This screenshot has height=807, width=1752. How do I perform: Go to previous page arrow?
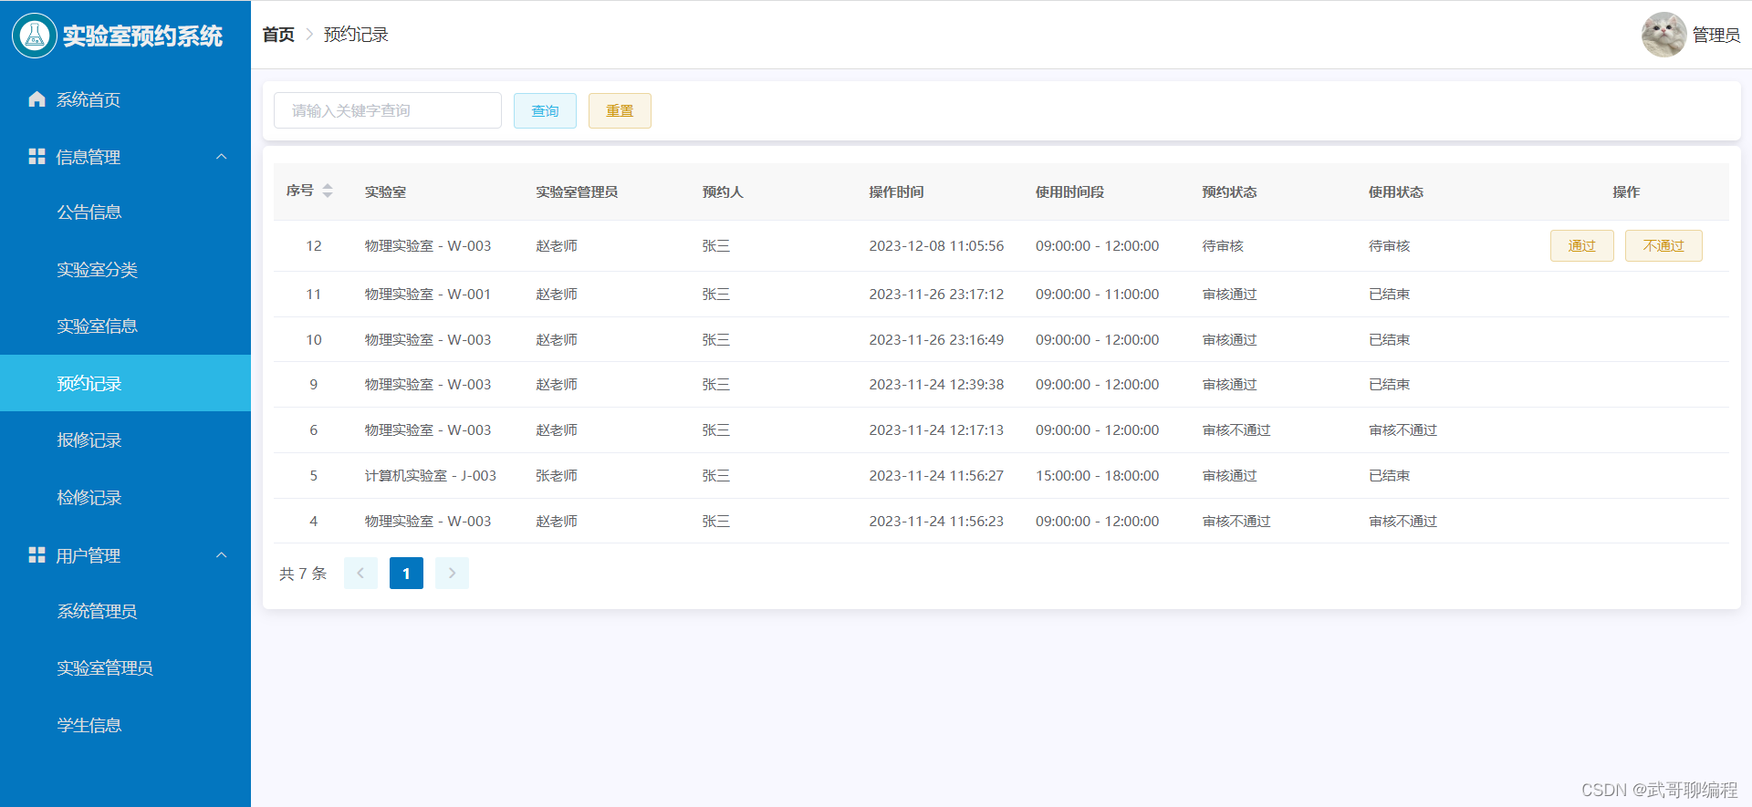360,573
